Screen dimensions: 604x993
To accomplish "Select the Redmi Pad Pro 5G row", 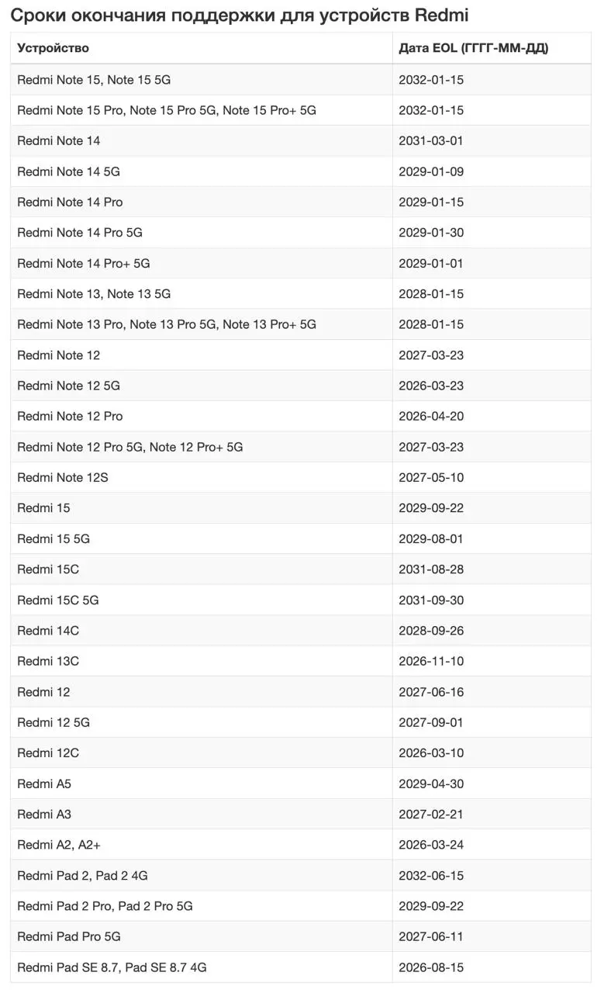I will (301, 936).
